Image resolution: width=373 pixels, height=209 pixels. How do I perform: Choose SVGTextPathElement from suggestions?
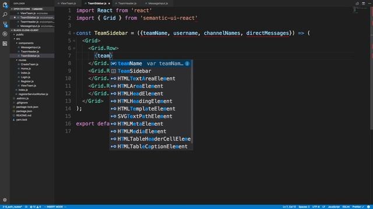pyautogui.click(x=150, y=116)
